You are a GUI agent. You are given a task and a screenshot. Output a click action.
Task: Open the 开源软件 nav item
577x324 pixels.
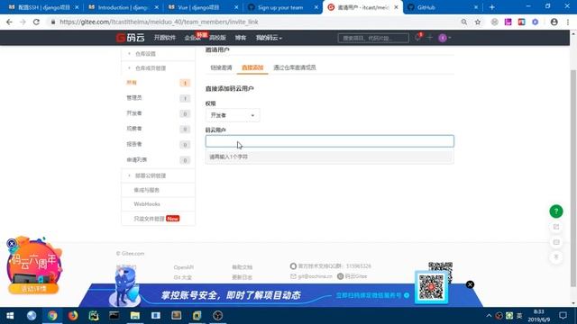[164, 38]
